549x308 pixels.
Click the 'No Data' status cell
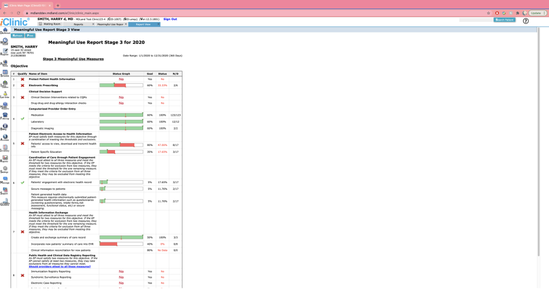tap(162, 250)
